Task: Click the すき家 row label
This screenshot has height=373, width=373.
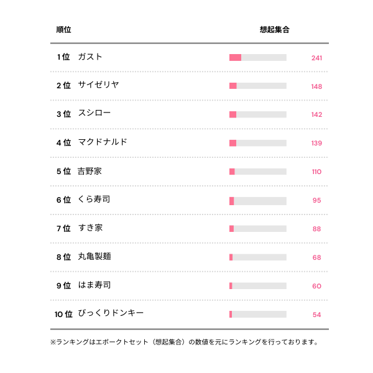Action: [x=90, y=228]
